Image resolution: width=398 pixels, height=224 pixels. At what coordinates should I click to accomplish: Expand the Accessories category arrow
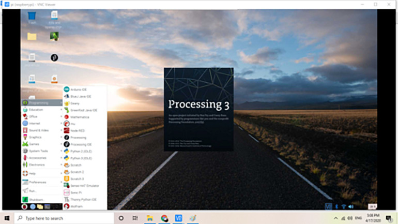tap(61, 158)
